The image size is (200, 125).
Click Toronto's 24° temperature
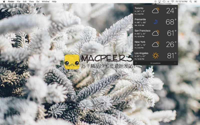coord(171,10)
